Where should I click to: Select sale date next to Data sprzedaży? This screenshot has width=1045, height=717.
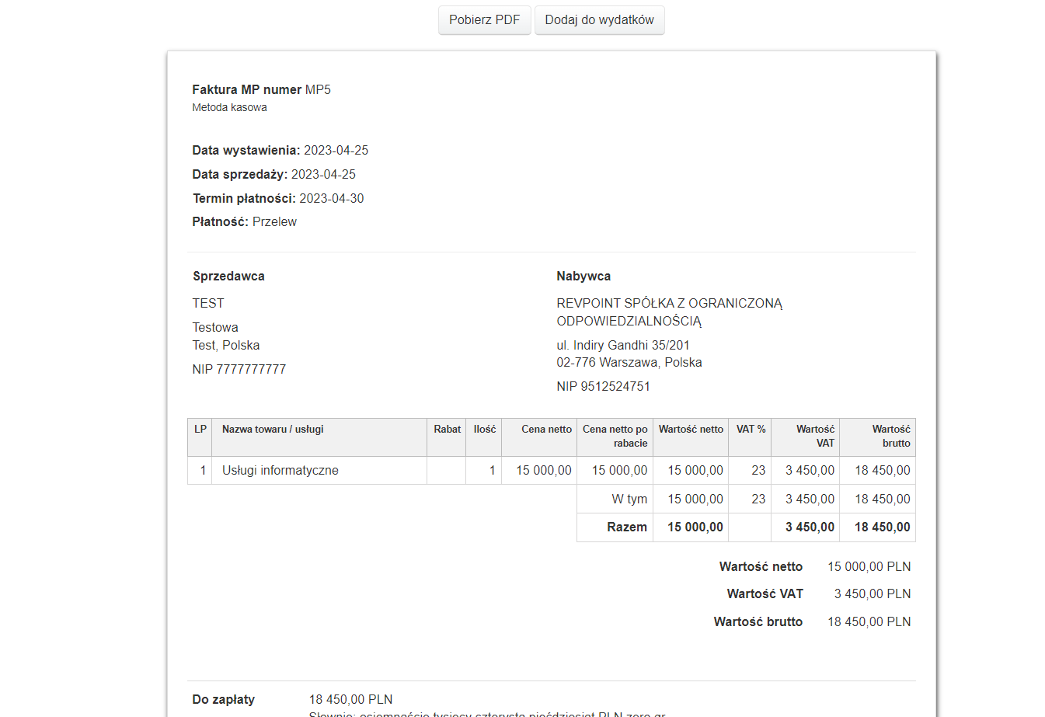pyautogui.click(x=323, y=174)
